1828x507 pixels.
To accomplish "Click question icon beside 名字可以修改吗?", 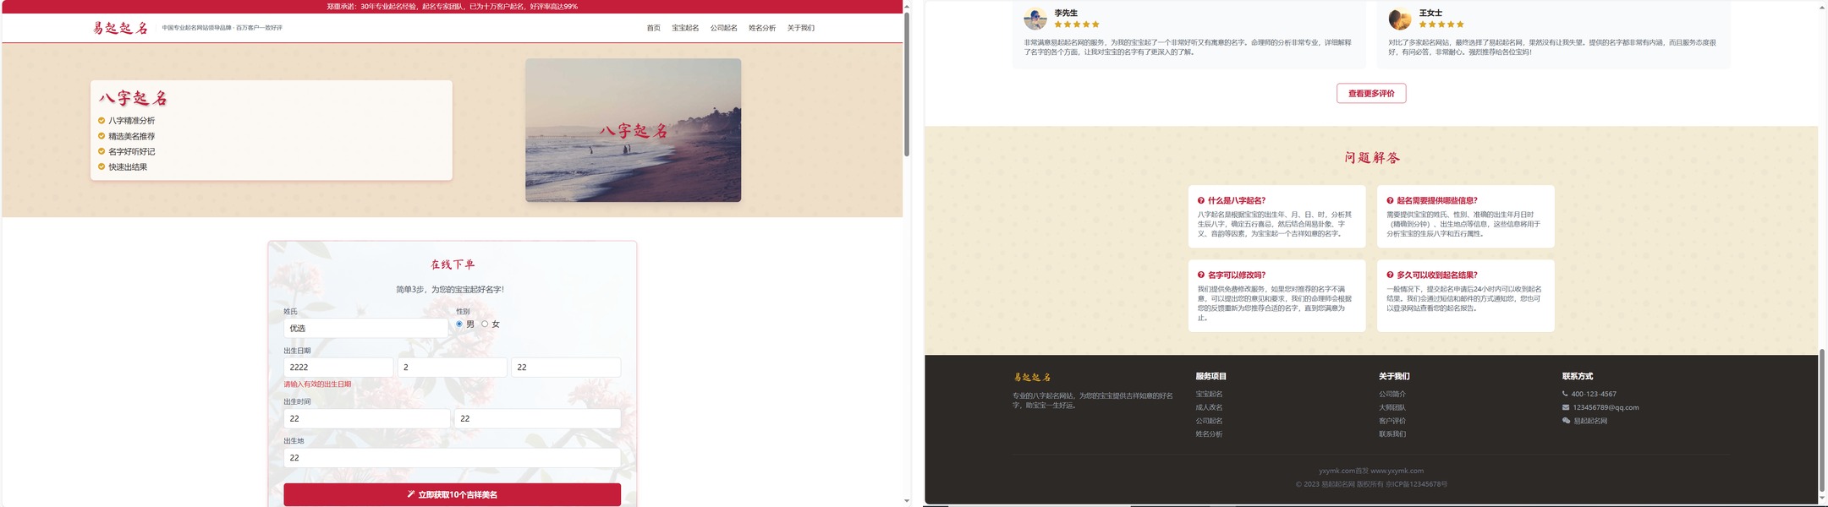I will click(x=1201, y=275).
